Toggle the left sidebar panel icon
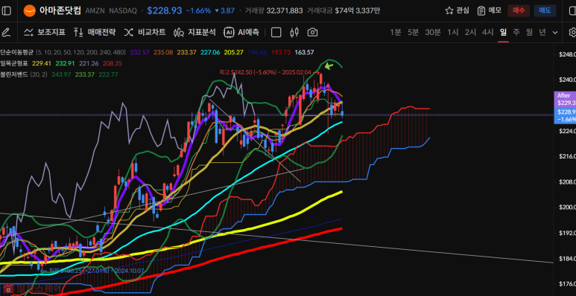 point(7,10)
